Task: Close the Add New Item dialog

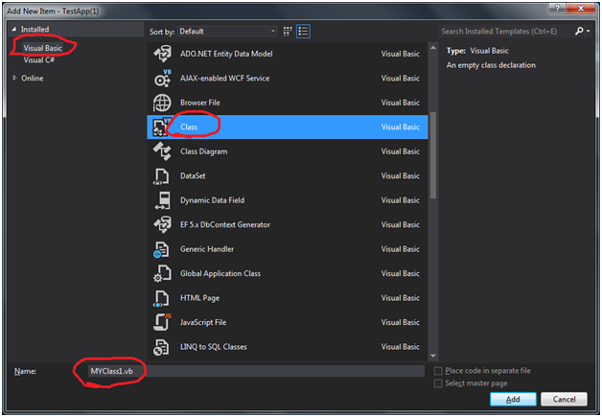Action: [581, 8]
